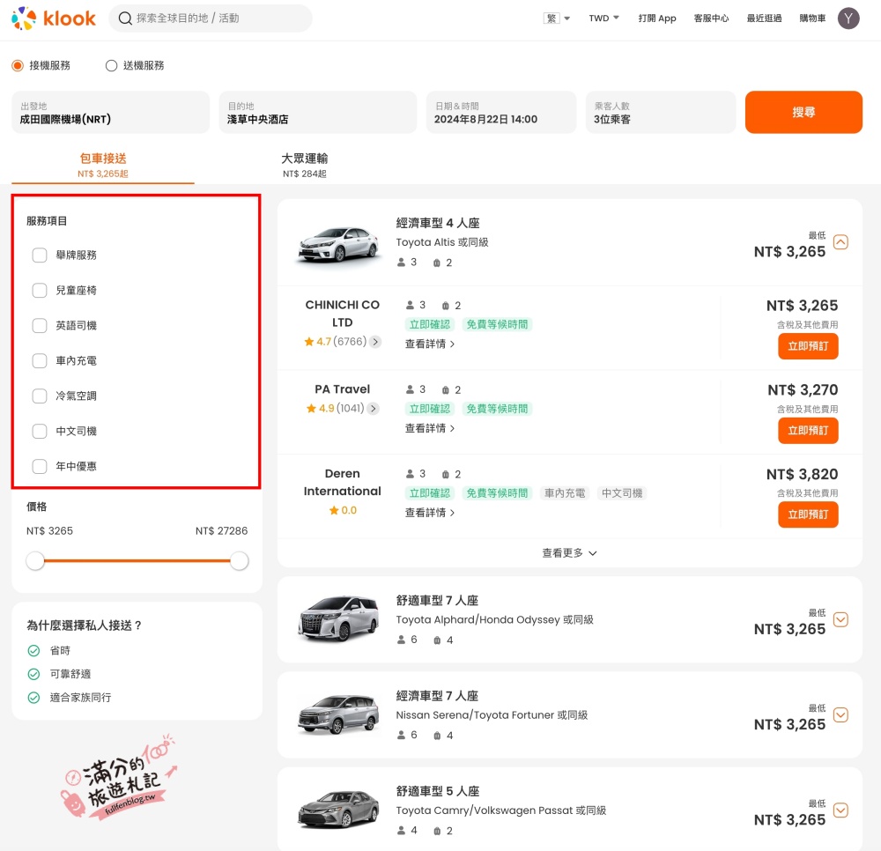
Task: Click CHINICHI CO LTD rating arrow icon
Action: tap(375, 342)
